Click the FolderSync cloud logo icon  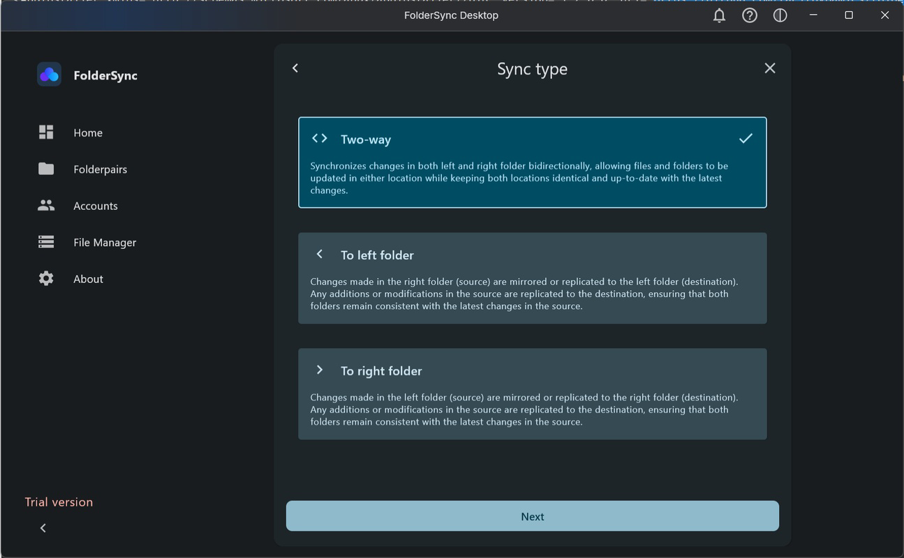point(49,75)
